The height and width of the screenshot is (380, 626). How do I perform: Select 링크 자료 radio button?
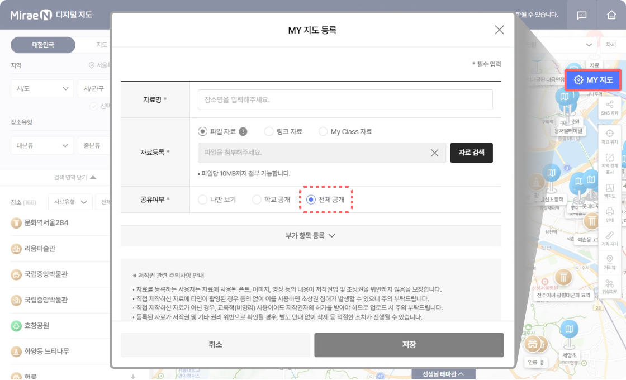click(268, 132)
